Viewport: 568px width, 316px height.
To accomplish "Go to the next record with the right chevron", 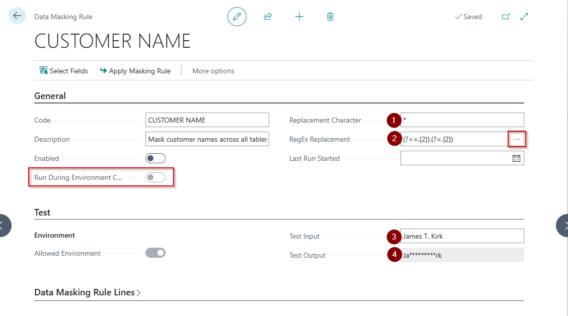I will pos(562,225).
